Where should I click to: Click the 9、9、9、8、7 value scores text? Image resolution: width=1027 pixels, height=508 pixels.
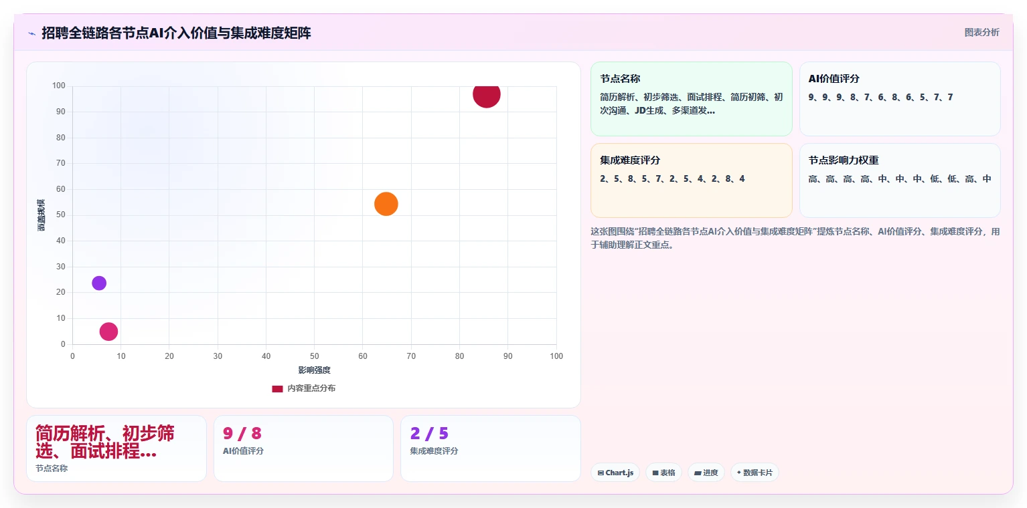[x=880, y=97]
